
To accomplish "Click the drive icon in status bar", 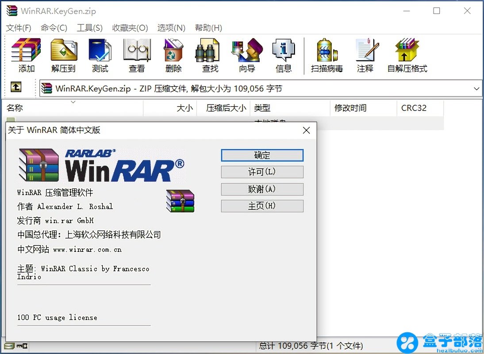I will coord(9,346).
